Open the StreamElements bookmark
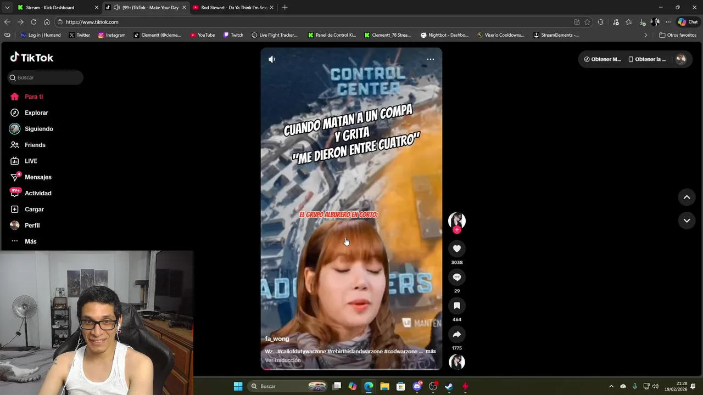 (556, 35)
